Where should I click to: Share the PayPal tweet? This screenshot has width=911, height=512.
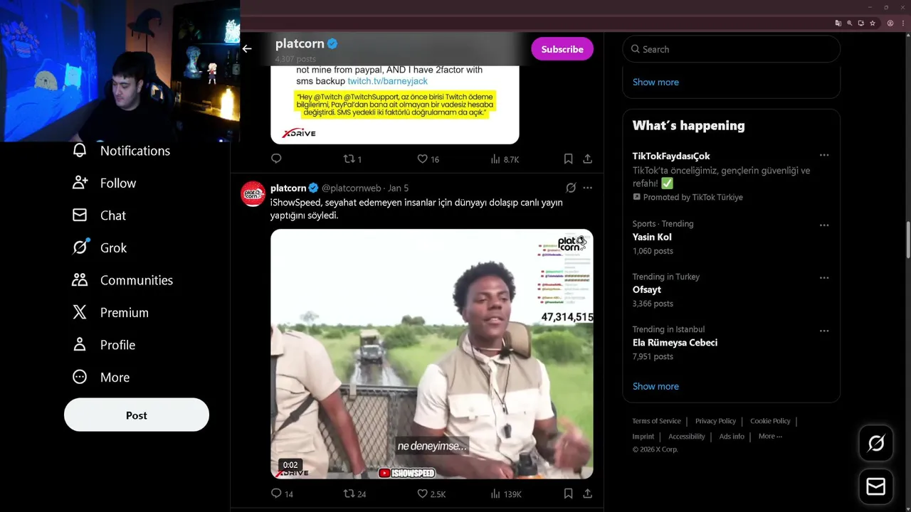tap(587, 159)
